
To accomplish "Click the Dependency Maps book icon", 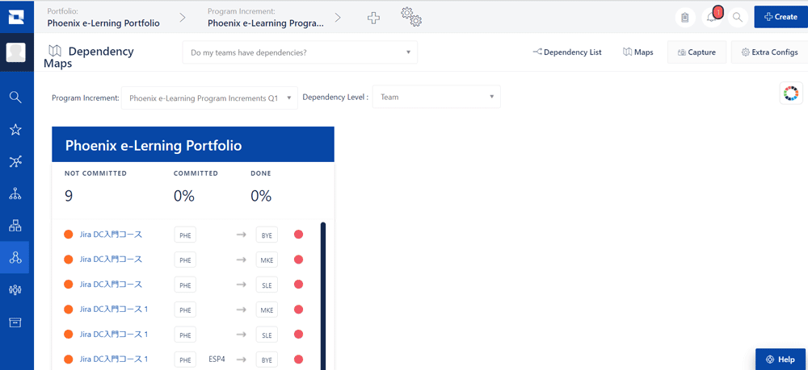I will [x=55, y=51].
